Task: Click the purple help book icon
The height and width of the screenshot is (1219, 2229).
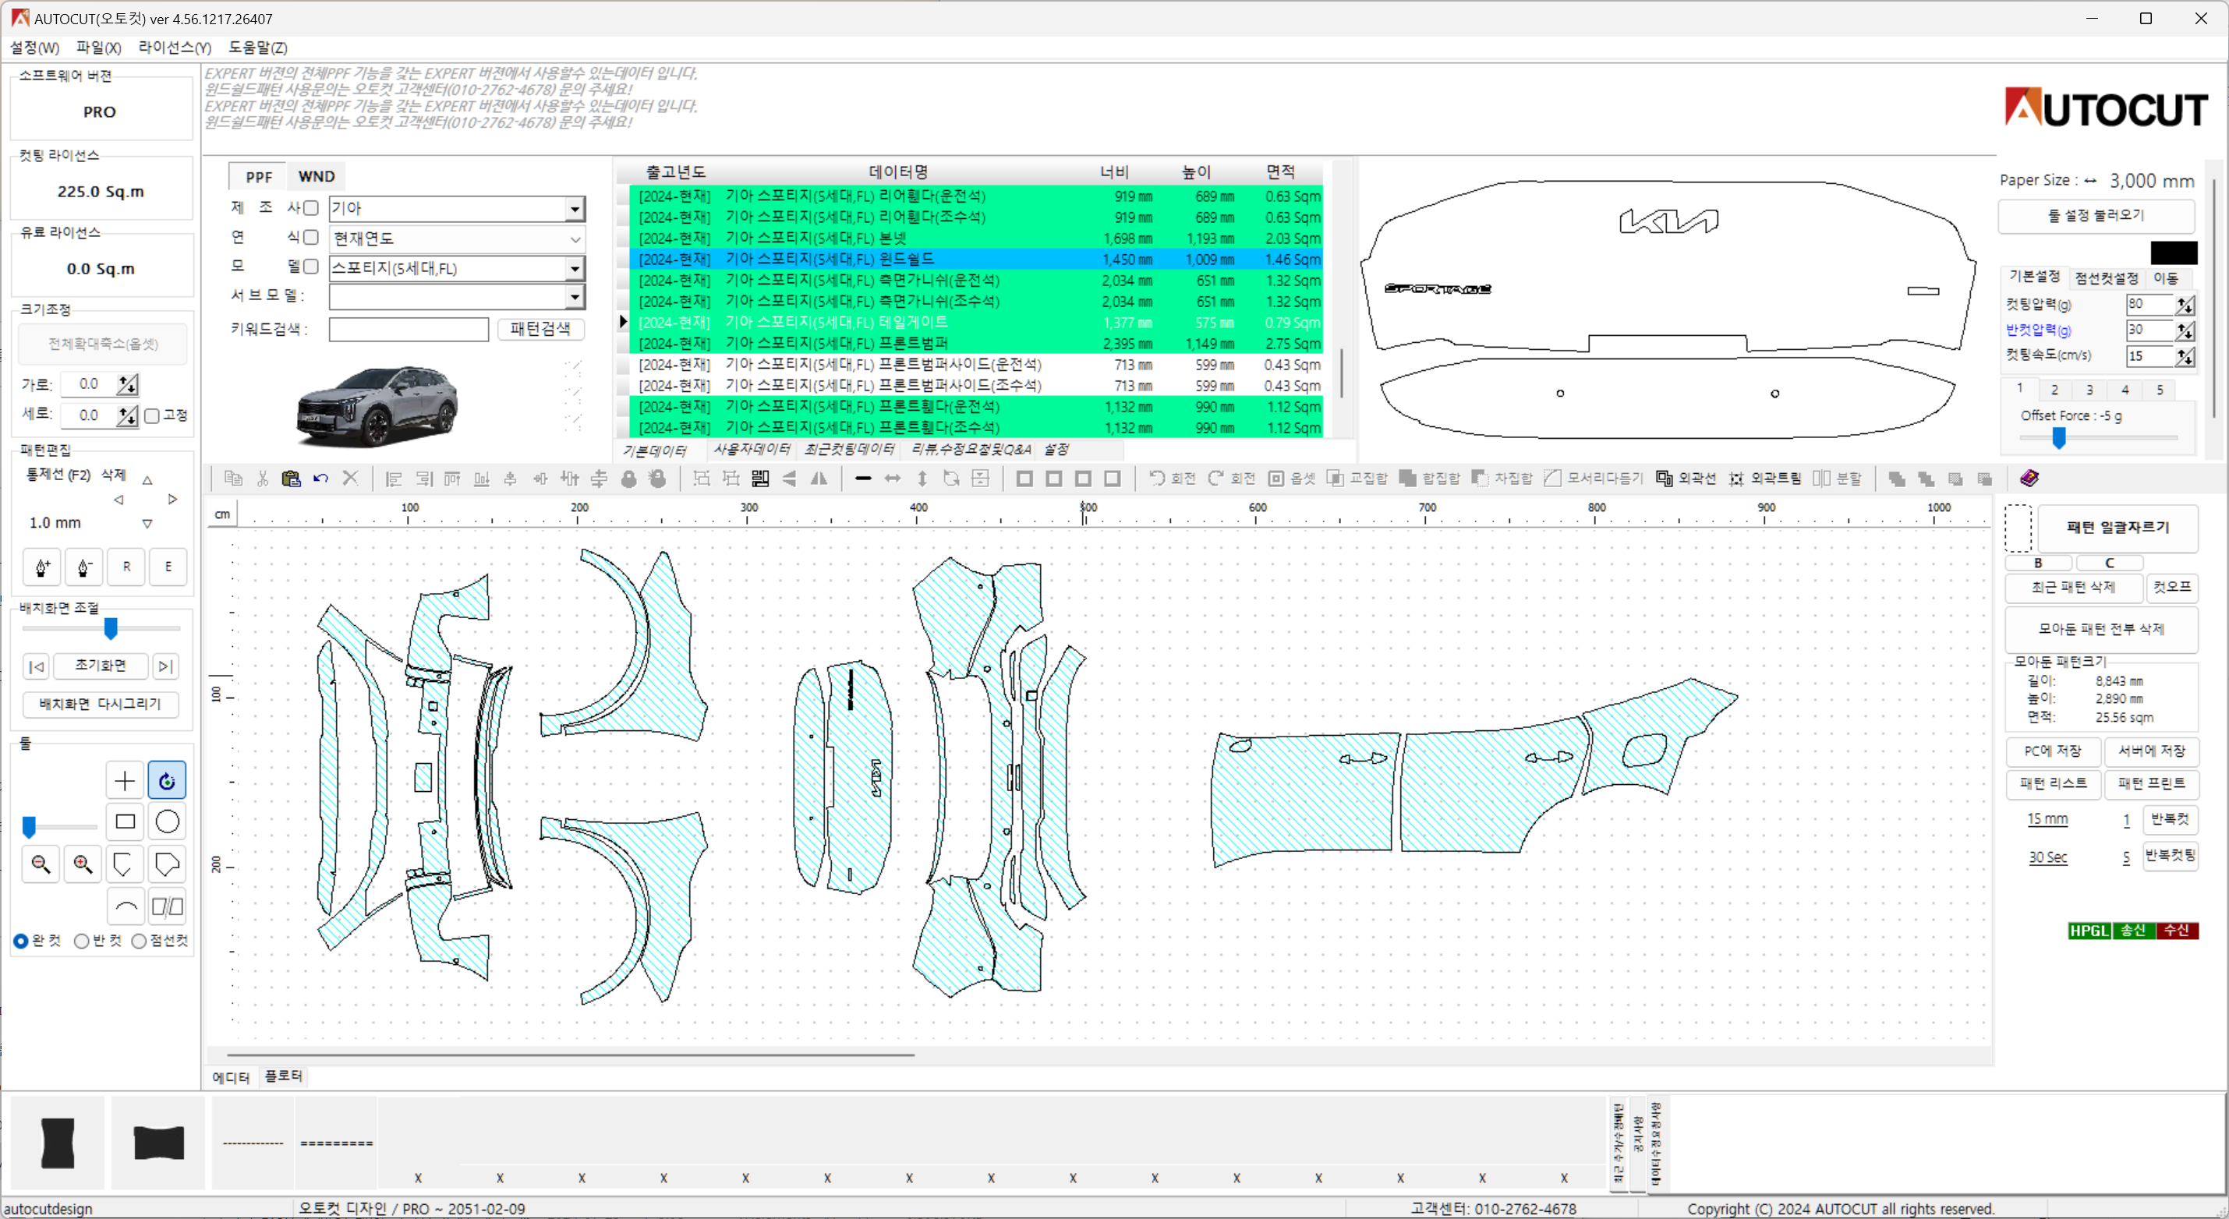Action: pyautogui.click(x=2029, y=479)
